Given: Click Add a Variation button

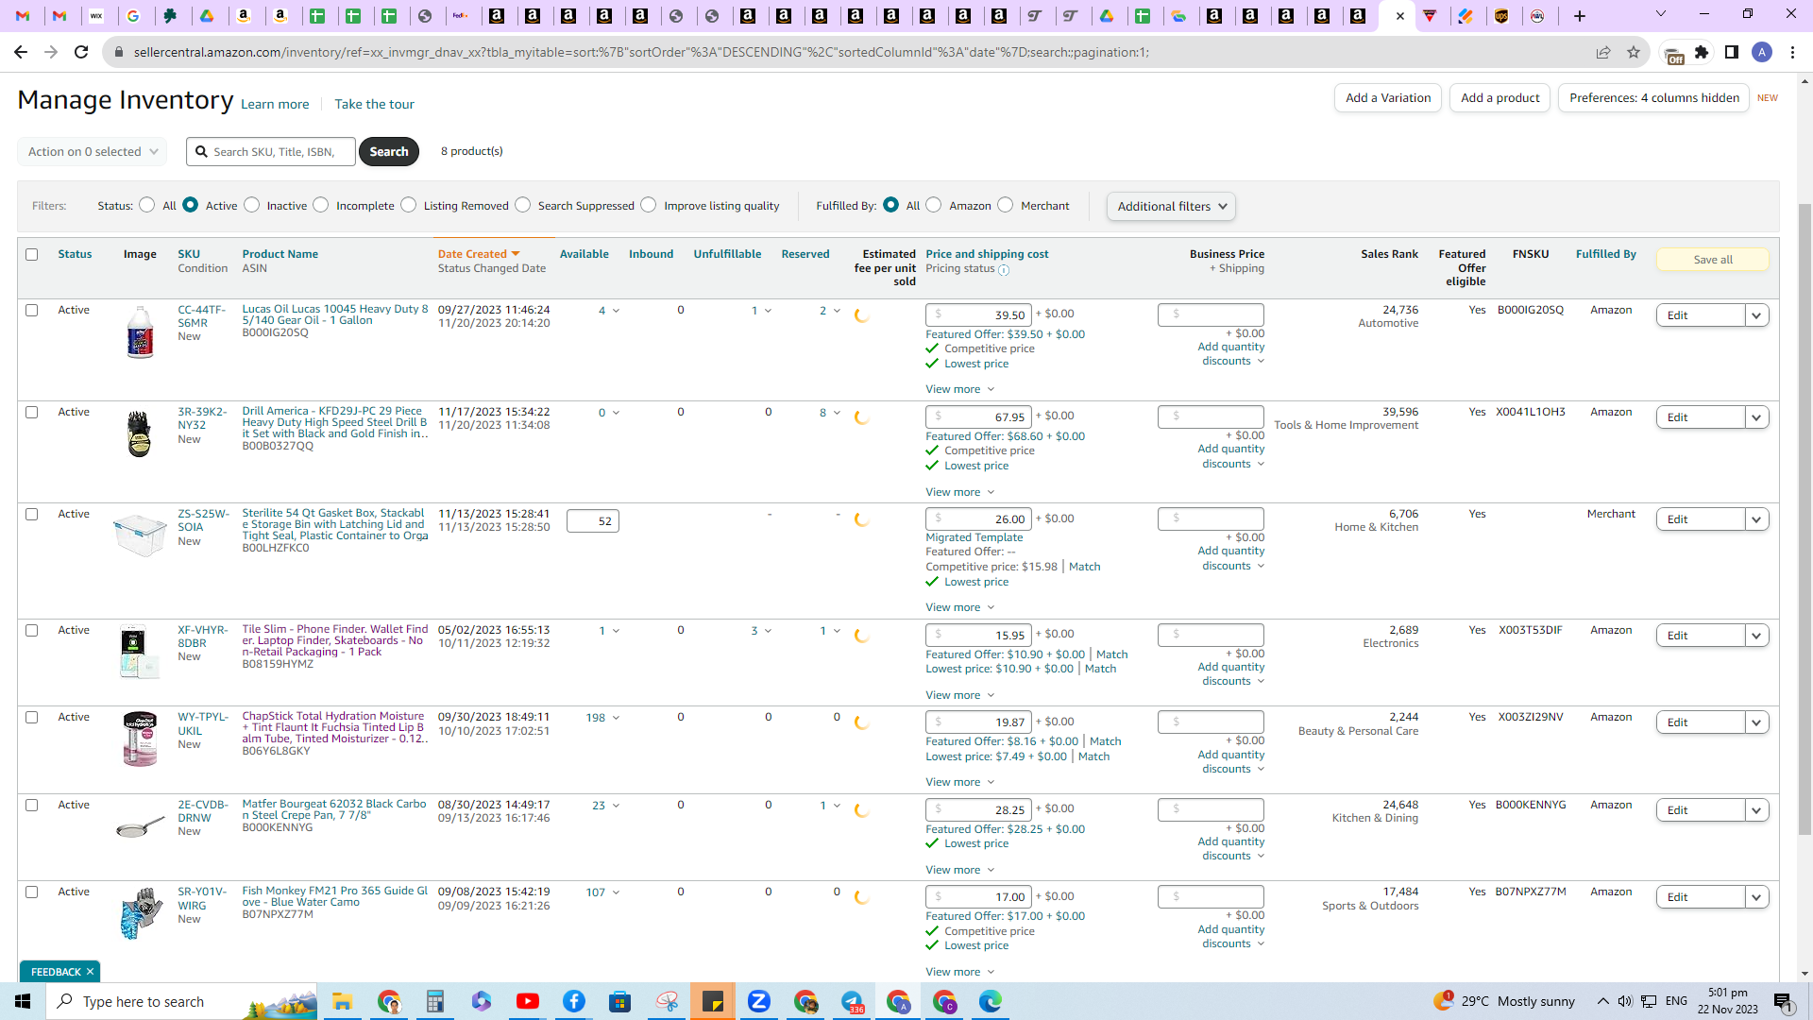Looking at the screenshot, I should click(1387, 98).
